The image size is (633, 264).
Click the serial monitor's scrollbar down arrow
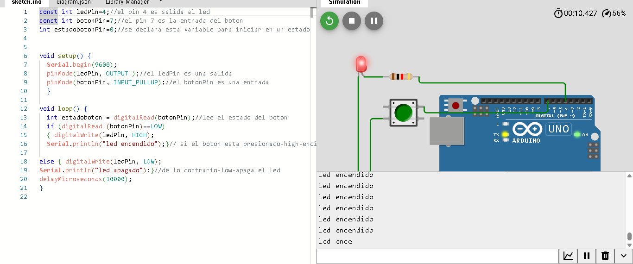[629, 245]
